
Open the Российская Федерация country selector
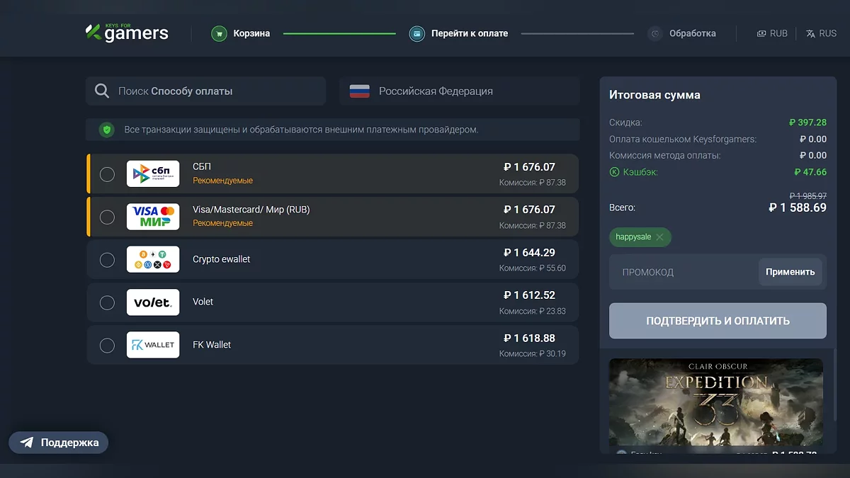tap(459, 91)
